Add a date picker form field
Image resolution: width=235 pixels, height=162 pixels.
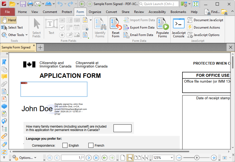[x=77, y=27]
